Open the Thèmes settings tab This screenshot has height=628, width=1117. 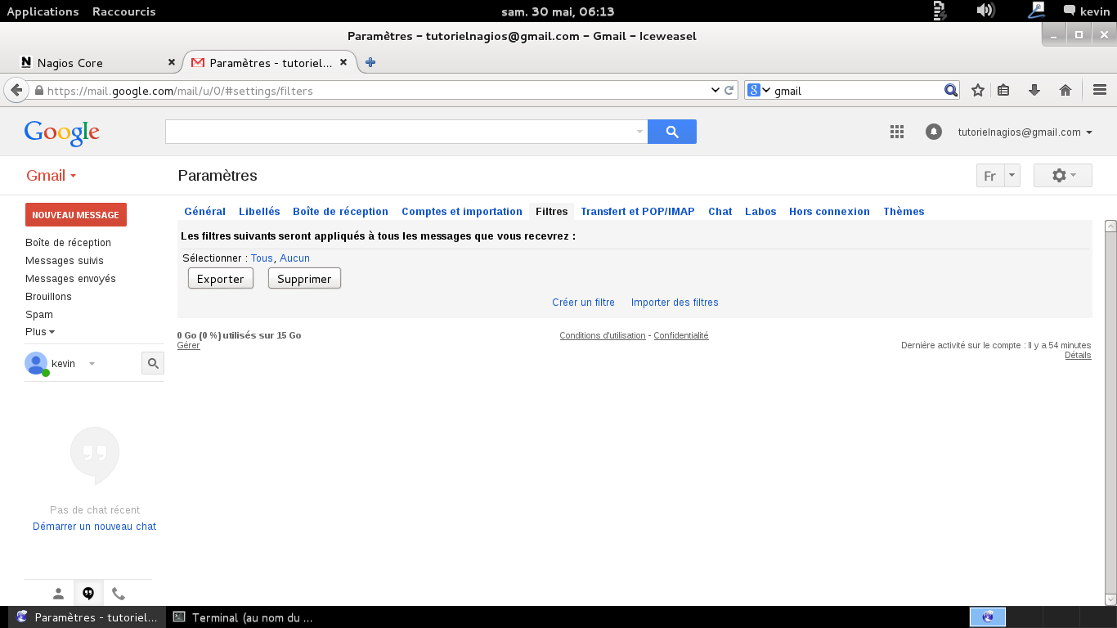(x=904, y=211)
